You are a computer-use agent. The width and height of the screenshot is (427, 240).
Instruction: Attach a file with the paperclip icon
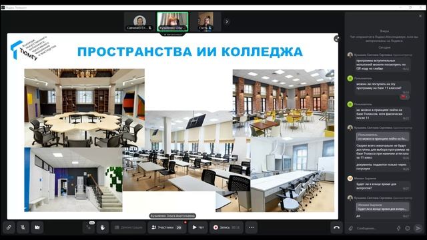(x=351, y=228)
